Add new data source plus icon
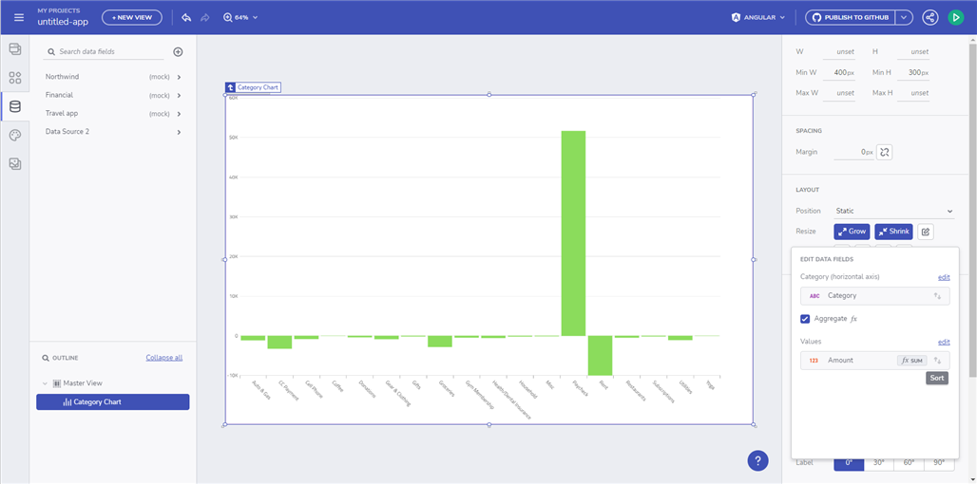 point(178,52)
